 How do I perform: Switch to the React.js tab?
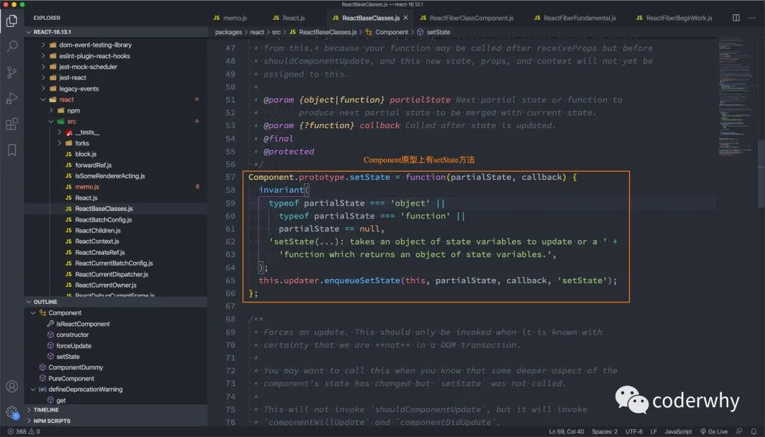pyautogui.click(x=289, y=18)
